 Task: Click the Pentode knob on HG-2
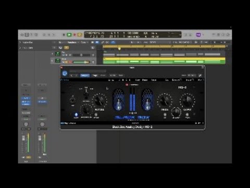click(x=99, y=100)
